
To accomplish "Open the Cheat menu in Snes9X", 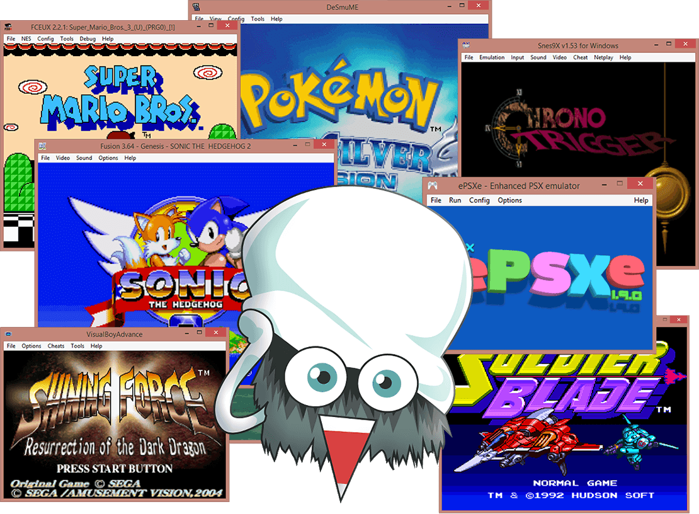I will click(580, 57).
